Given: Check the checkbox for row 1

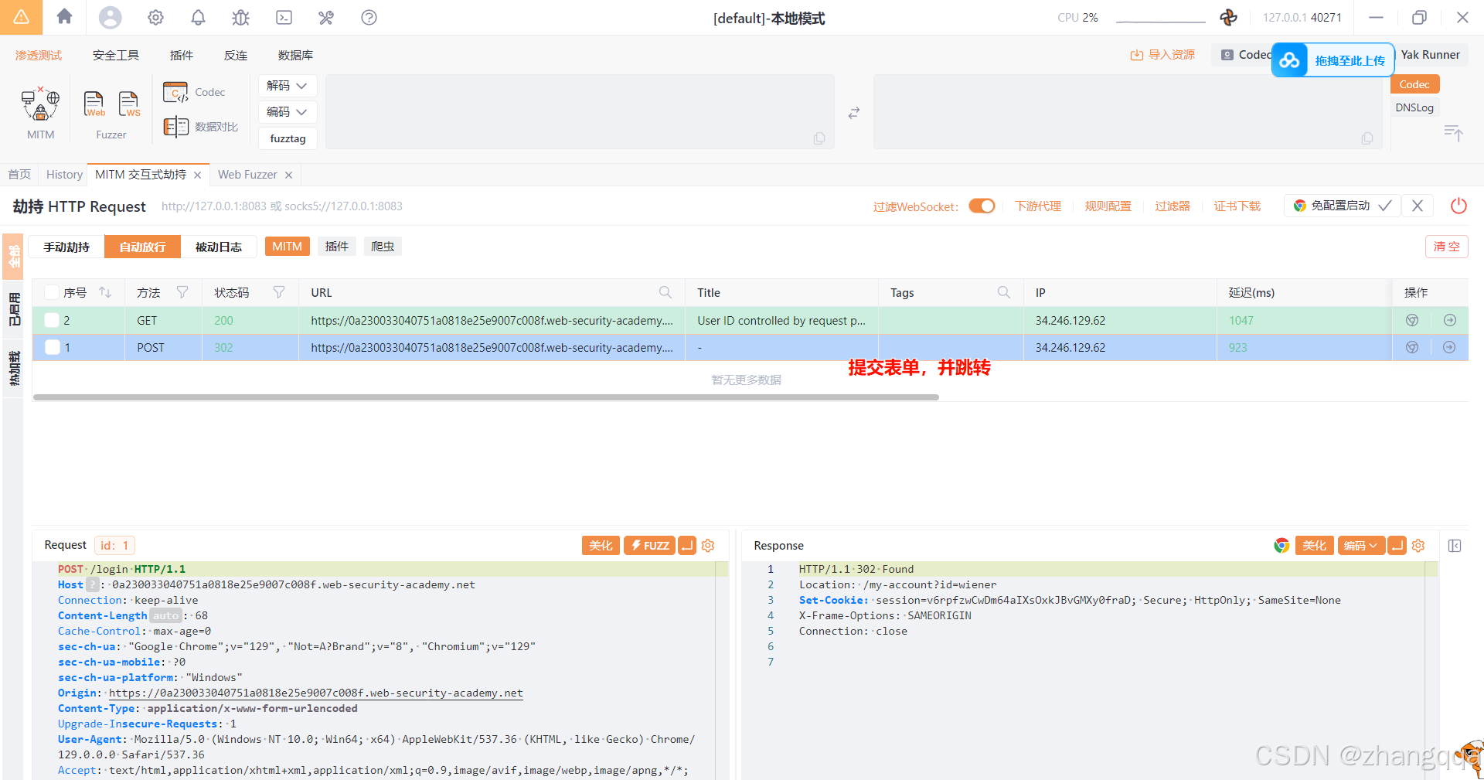Looking at the screenshot, I should (x=52, y=347).
